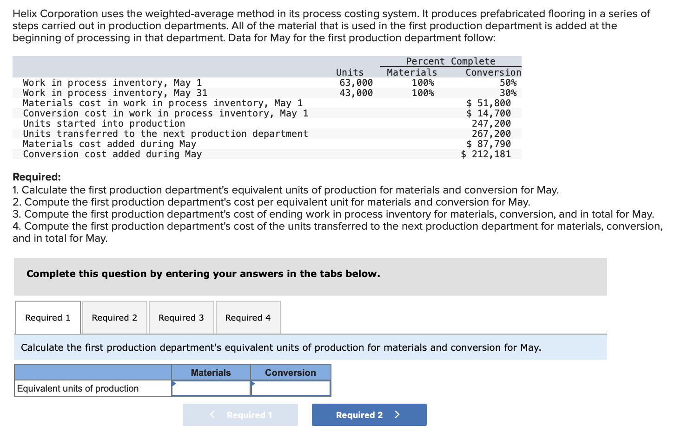This screenshot has height=438, width=688.
Task: Click the Materials equivalent units input field
Action: 211,388
